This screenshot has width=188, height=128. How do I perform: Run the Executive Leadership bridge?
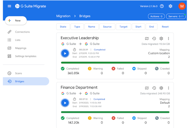65,53
